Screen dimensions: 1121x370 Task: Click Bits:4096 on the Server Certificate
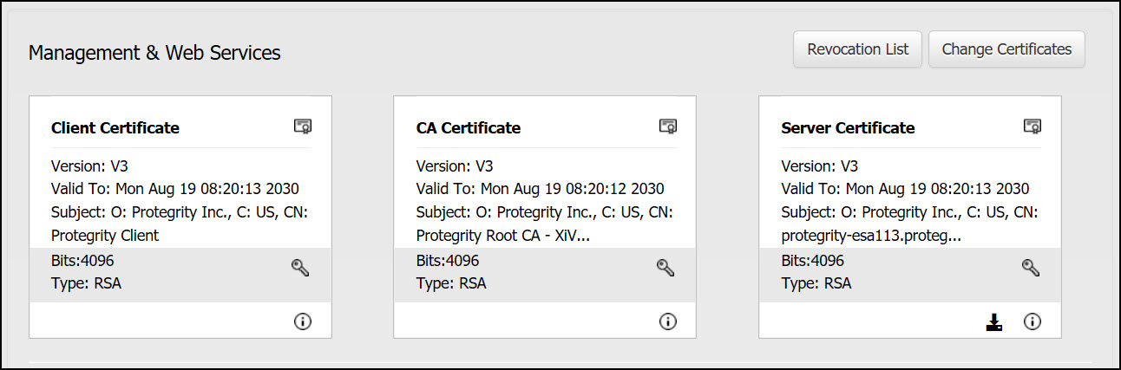tap(813, 261)
